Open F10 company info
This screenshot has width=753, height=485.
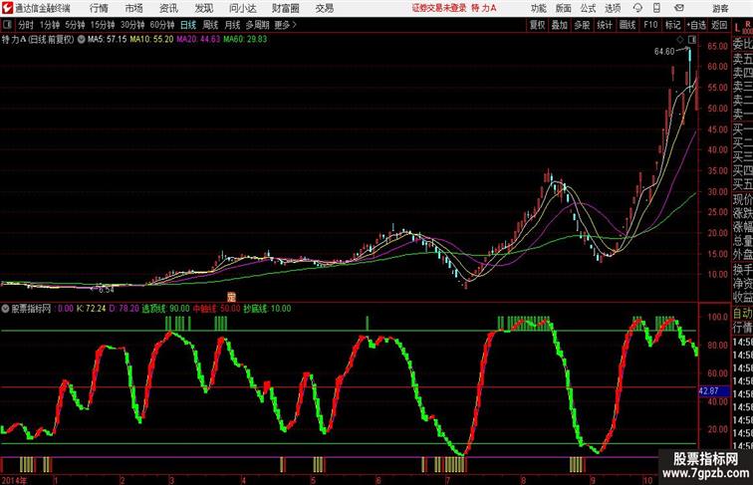tap(650, 25)
